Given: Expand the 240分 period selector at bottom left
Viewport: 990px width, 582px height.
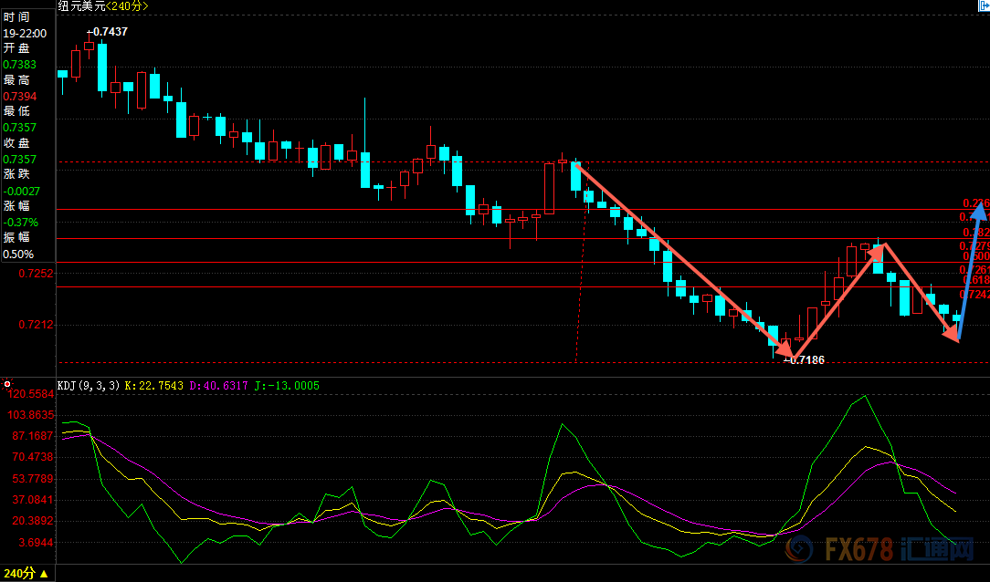Looking at the screenshot, I should tap(26, 573).
